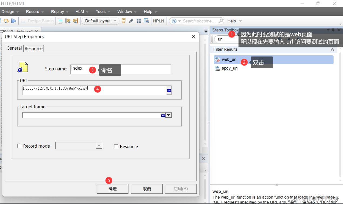The width and height of the screenshot is (343, 204).
Task: Click the REC parameter icon in Target frame
Action: (x=163, y=115)
